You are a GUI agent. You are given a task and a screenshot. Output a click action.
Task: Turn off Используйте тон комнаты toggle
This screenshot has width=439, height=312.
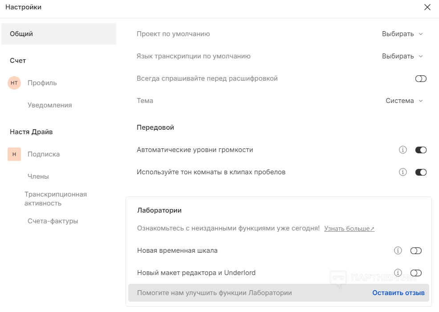click(421, 172)
